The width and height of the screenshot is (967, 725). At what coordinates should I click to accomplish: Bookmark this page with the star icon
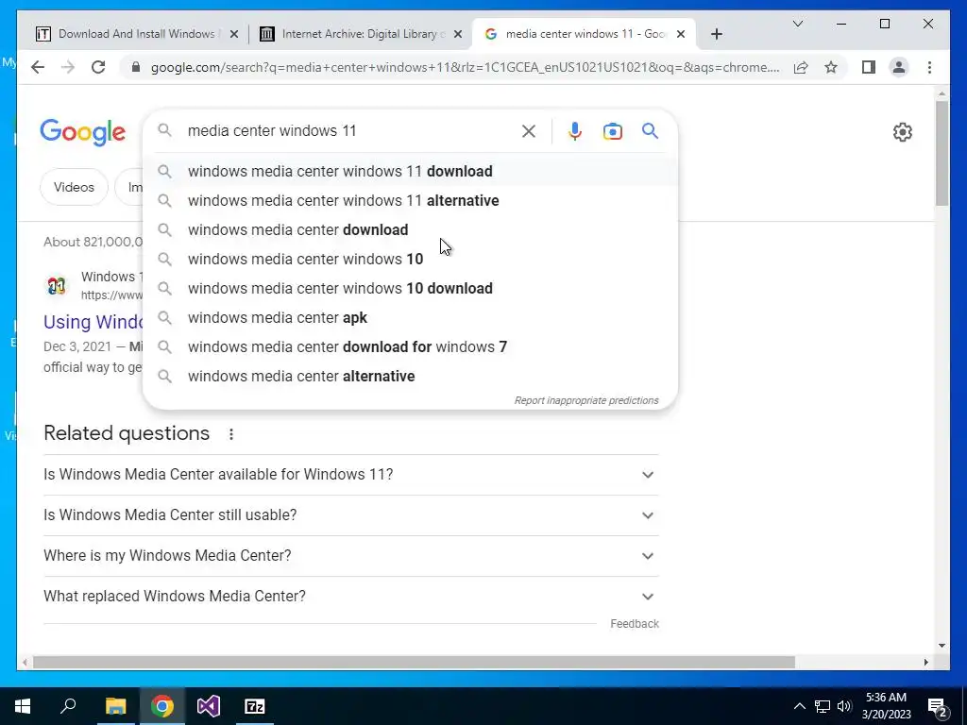tap(831, 67)
